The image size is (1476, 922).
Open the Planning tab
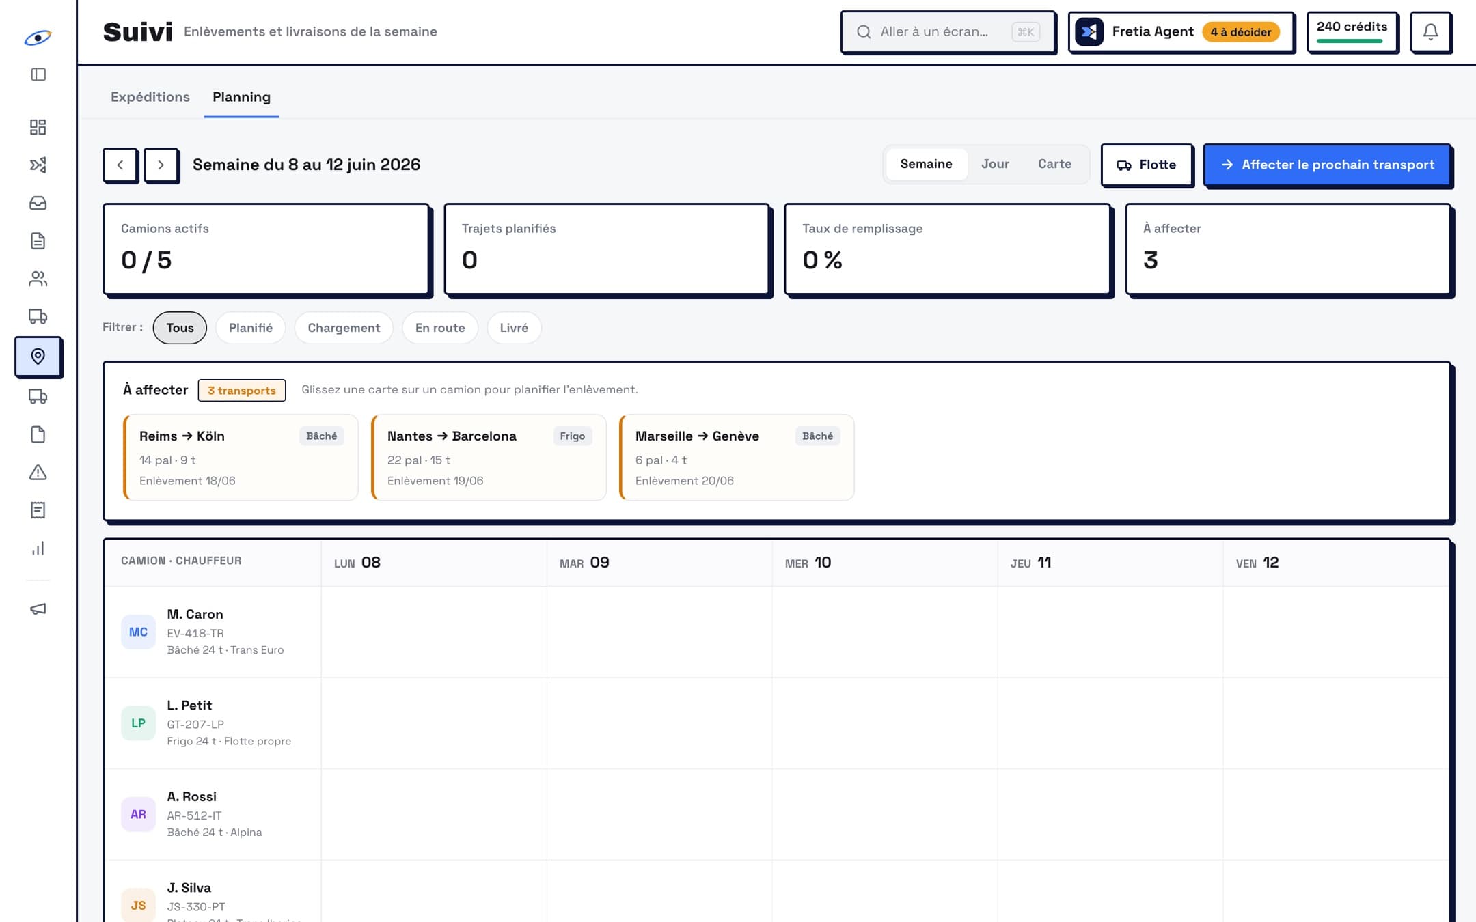tap(241, 97)
